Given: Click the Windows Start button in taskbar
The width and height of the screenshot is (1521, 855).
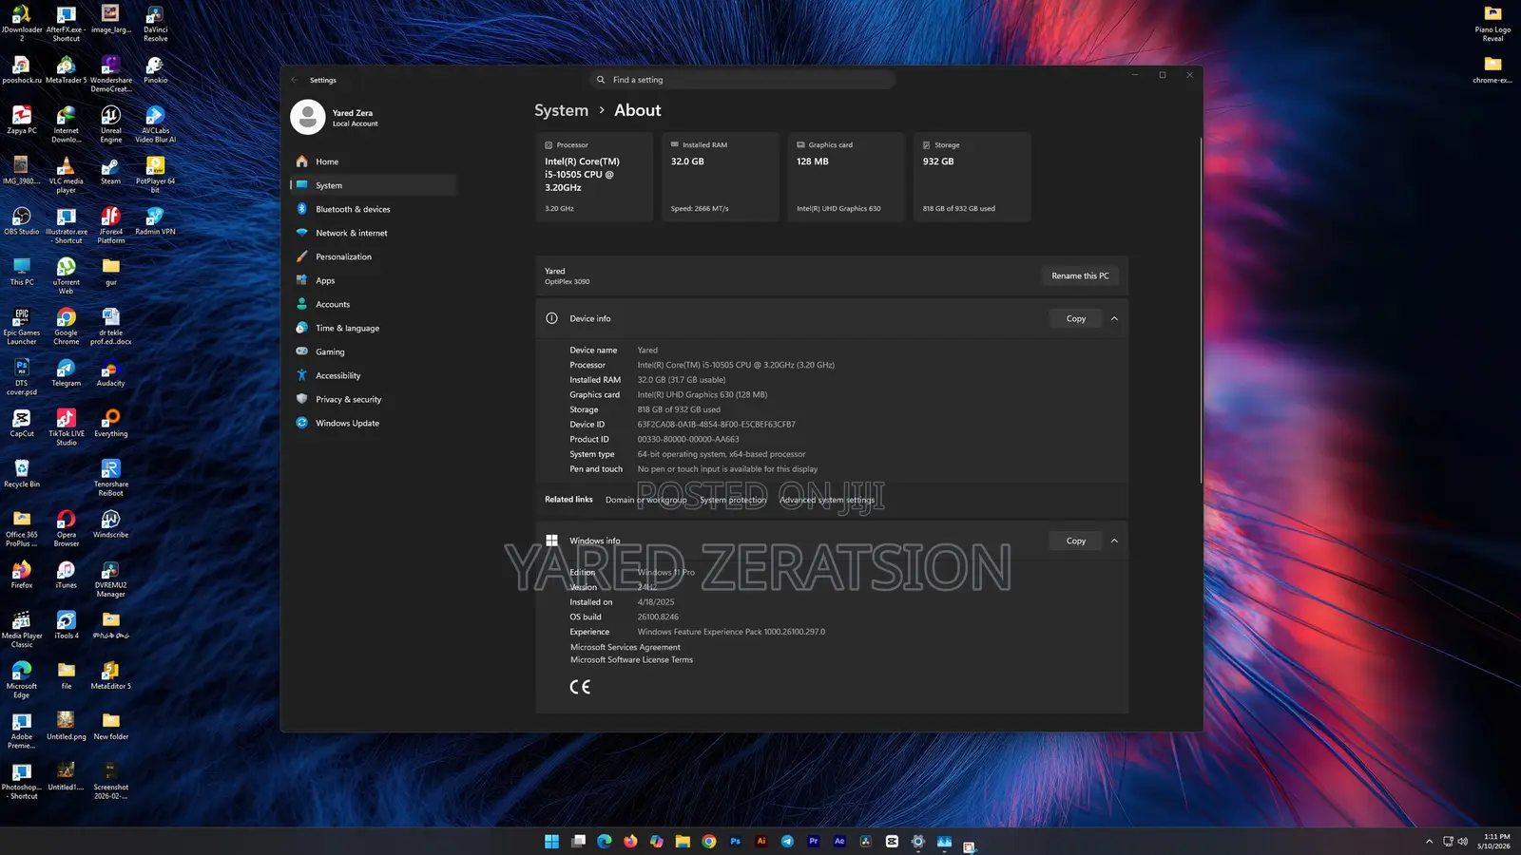Looking at the screenshot, I should tap(551, 841).
